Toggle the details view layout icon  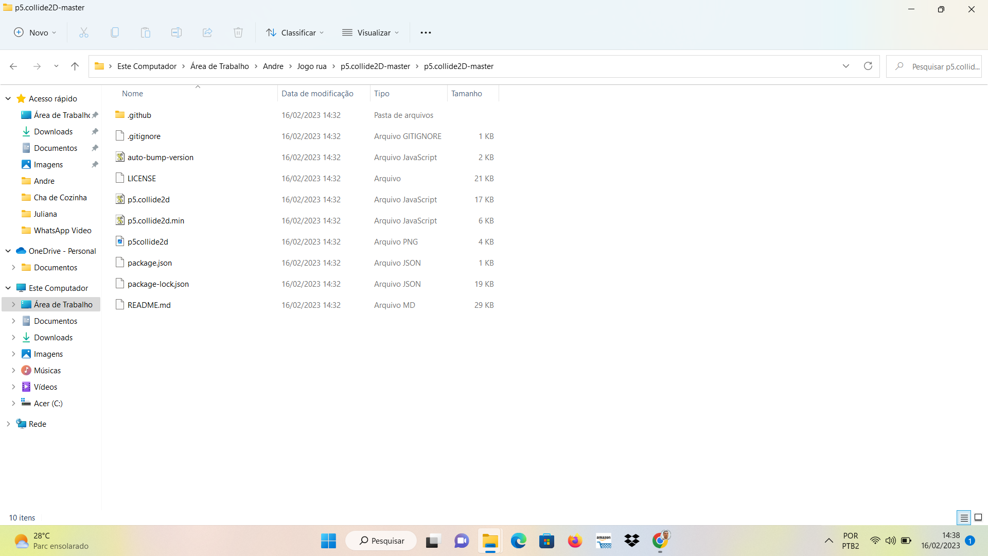click(x=964, y=517)
